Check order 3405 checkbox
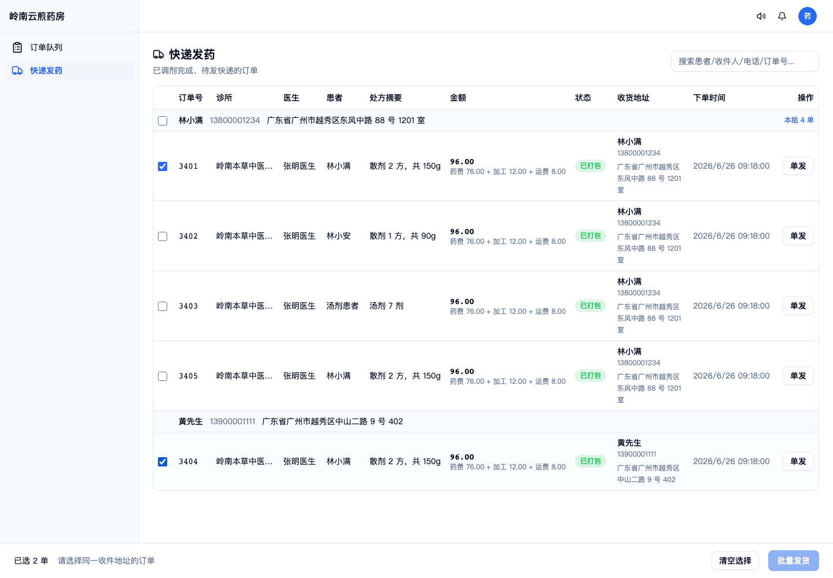This screenshot has width=833, height=578. pos(163,376)
